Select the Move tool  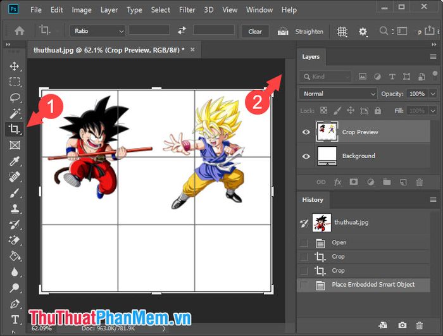coord(15,66)
